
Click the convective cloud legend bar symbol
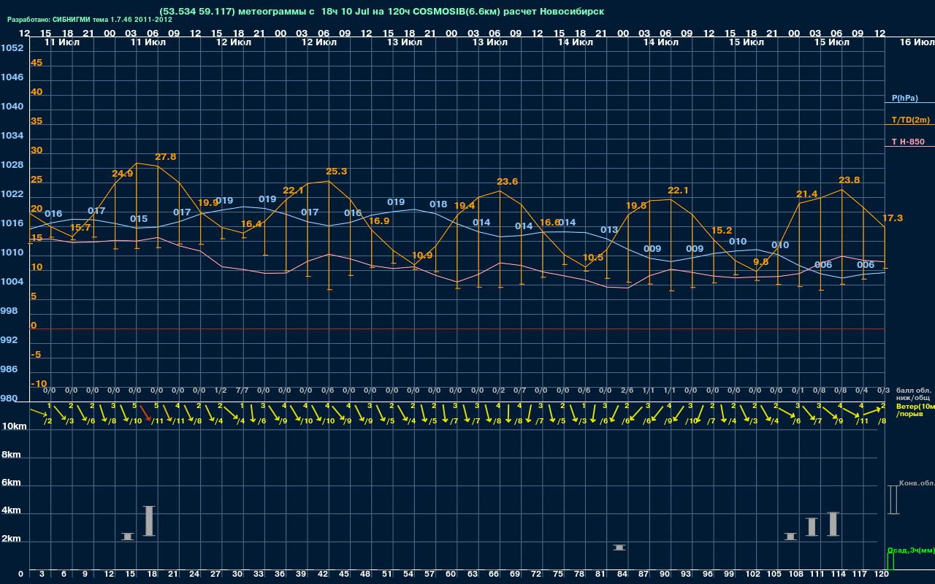pos(893,499)
